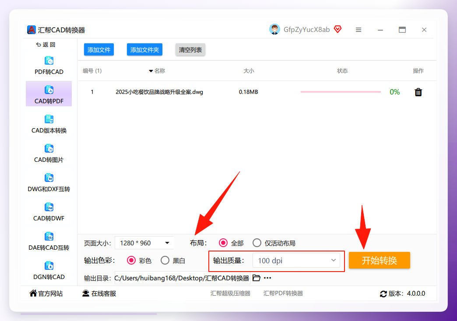
Task: Choose DGN转CAD in the sidebar
Action: click(x=49, y=270)
